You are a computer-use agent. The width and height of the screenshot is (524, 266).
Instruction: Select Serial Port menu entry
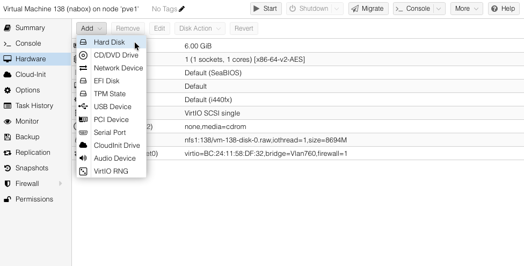pos(111,133)
